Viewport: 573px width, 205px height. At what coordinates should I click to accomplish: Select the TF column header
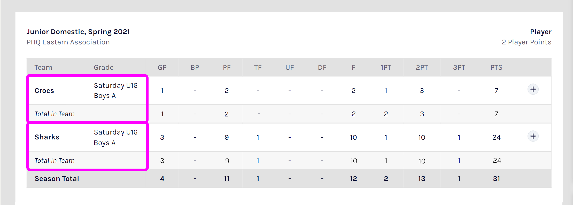coord(258,67)
